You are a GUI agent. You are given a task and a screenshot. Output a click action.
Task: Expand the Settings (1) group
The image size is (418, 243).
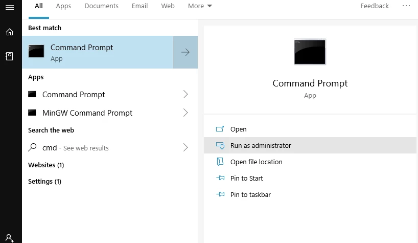click(x=44, y=182)
